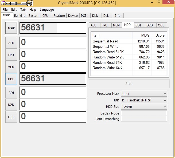Open the File menu
Image resolution: width=175 pixels, height=158 pixels.
click(5, 10)
